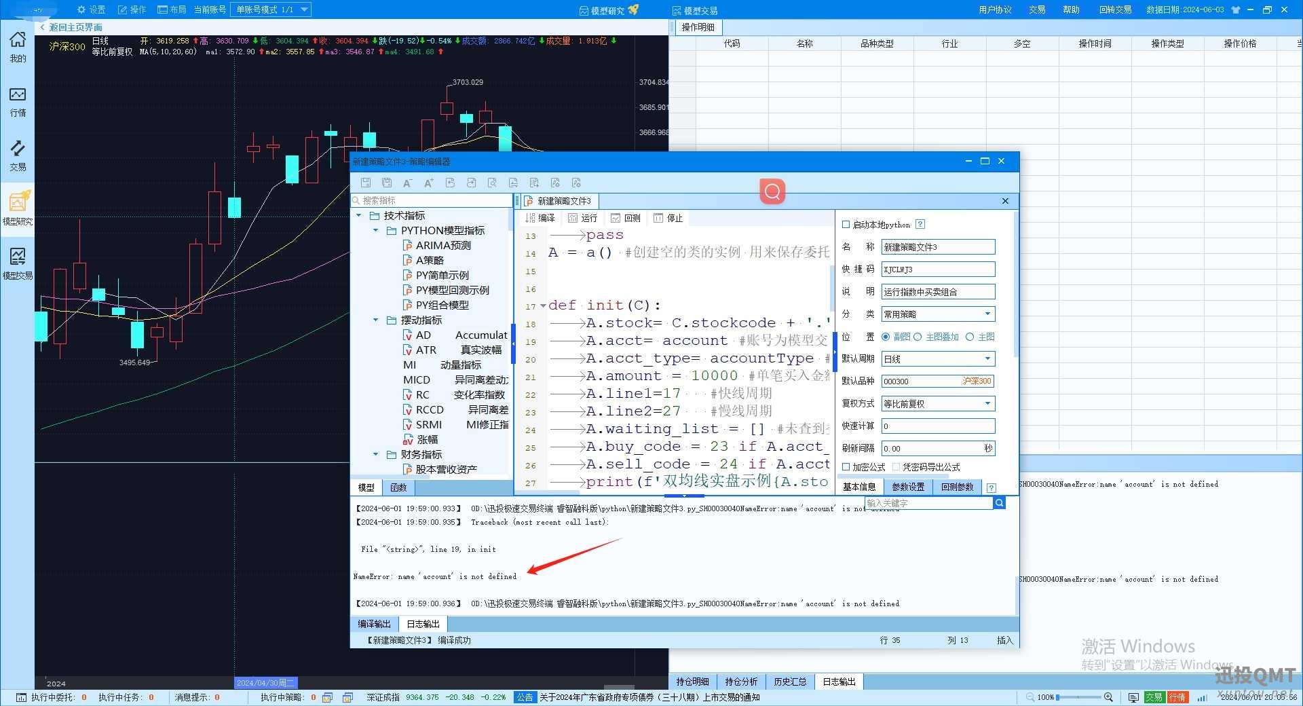1303x706 pixels.
Task: Collapse the 技术指标 tree node
Action: tap(359, 216)
